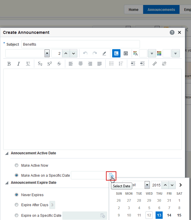
Task: Align text right
Action: [90, 64]
